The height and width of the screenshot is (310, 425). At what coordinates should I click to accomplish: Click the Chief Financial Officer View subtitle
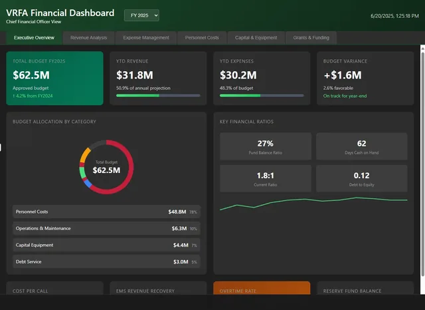34,22
